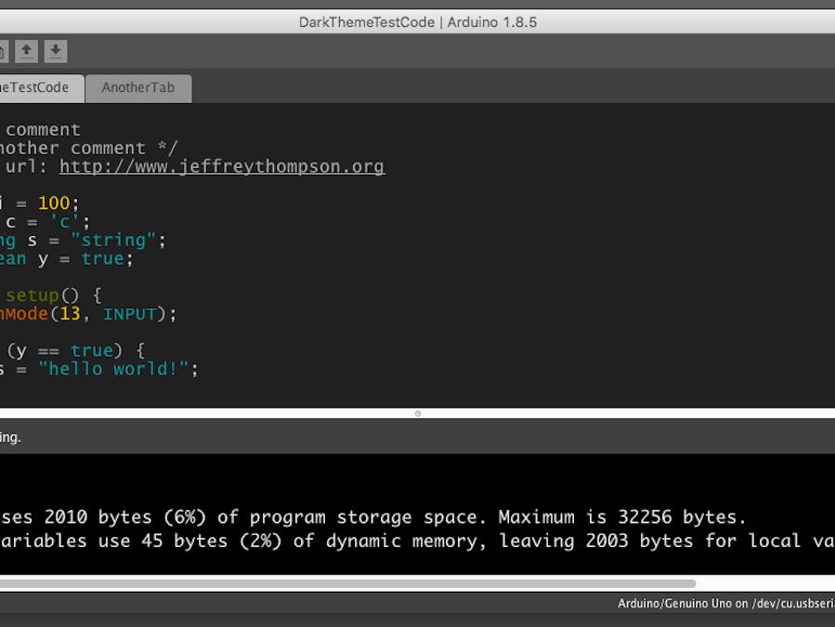Click the "string" literal in the code
The image size is (835, 627).
click(116, 240)
